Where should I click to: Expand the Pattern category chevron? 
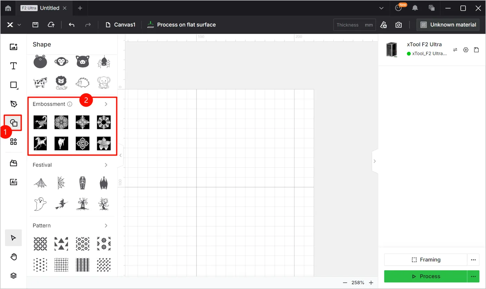click(x=106, y=225)
